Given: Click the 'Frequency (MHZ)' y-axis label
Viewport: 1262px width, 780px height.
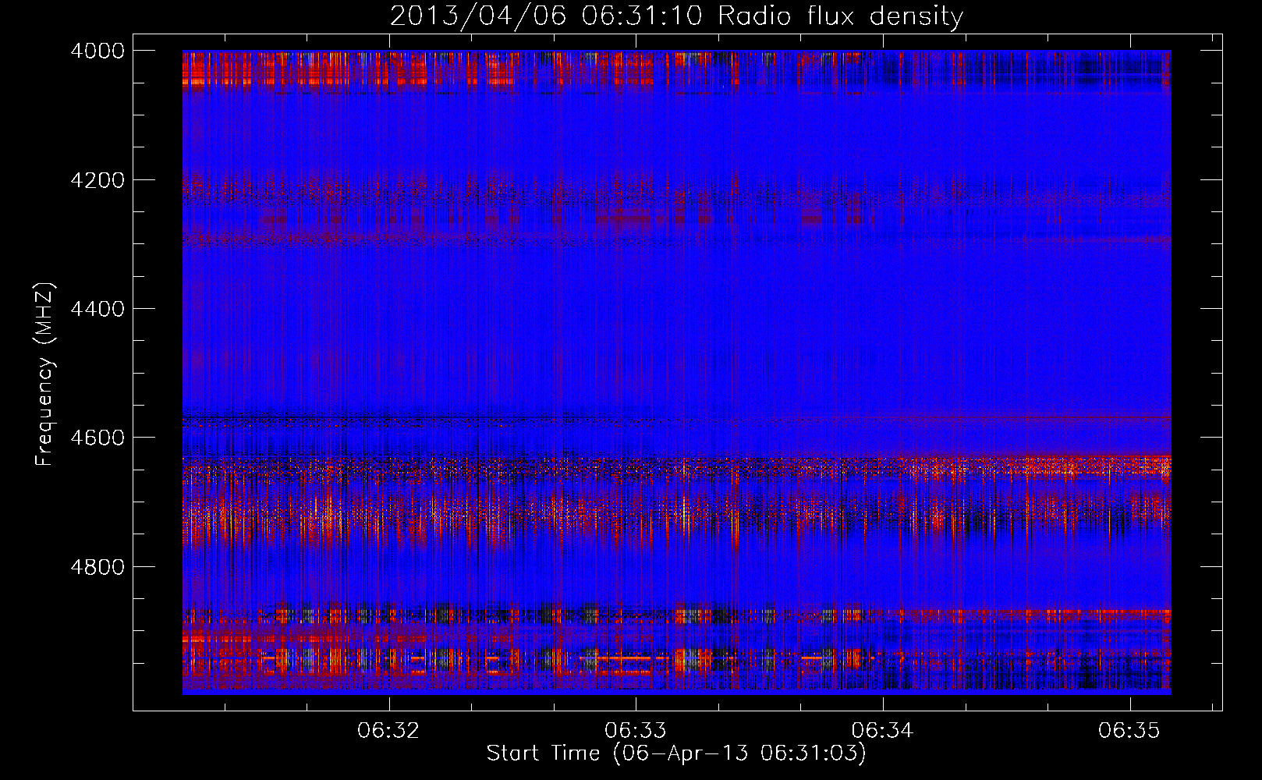Looking at the screenshot, I should coord(45,374).
